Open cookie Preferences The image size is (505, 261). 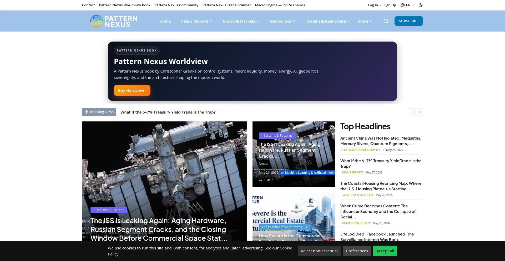point(357,251)
